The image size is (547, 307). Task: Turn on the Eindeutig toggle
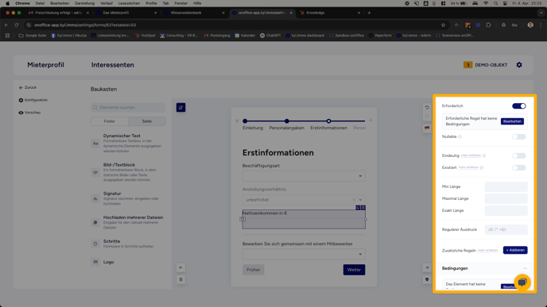518,155
